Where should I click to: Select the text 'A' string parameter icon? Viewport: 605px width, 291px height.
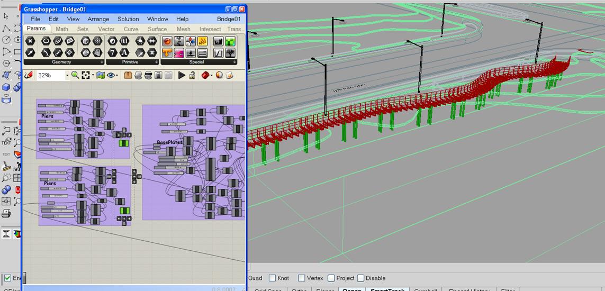click(124, 53)
